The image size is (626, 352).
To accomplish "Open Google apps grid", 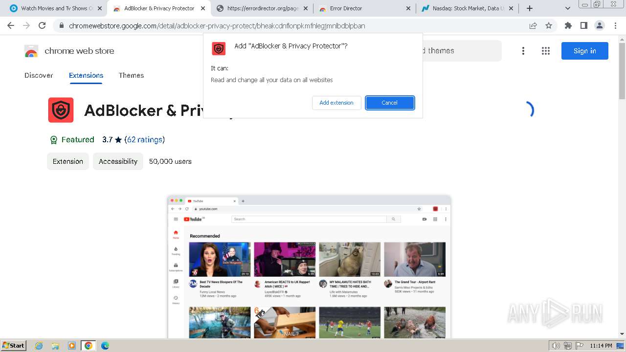I will pos(546,51).
